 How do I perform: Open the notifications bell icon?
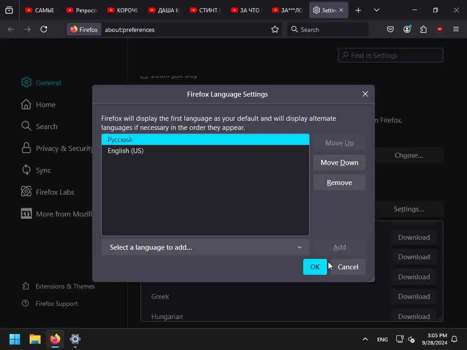454,339
